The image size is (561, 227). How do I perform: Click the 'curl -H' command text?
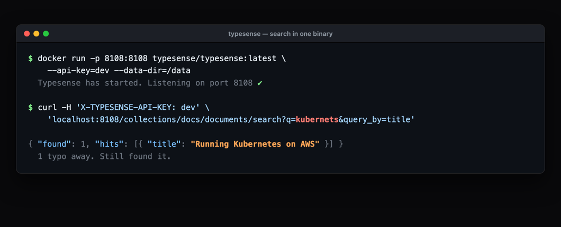coord(55,108)
